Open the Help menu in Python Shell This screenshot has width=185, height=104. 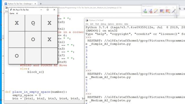click(x=126, y=24)
